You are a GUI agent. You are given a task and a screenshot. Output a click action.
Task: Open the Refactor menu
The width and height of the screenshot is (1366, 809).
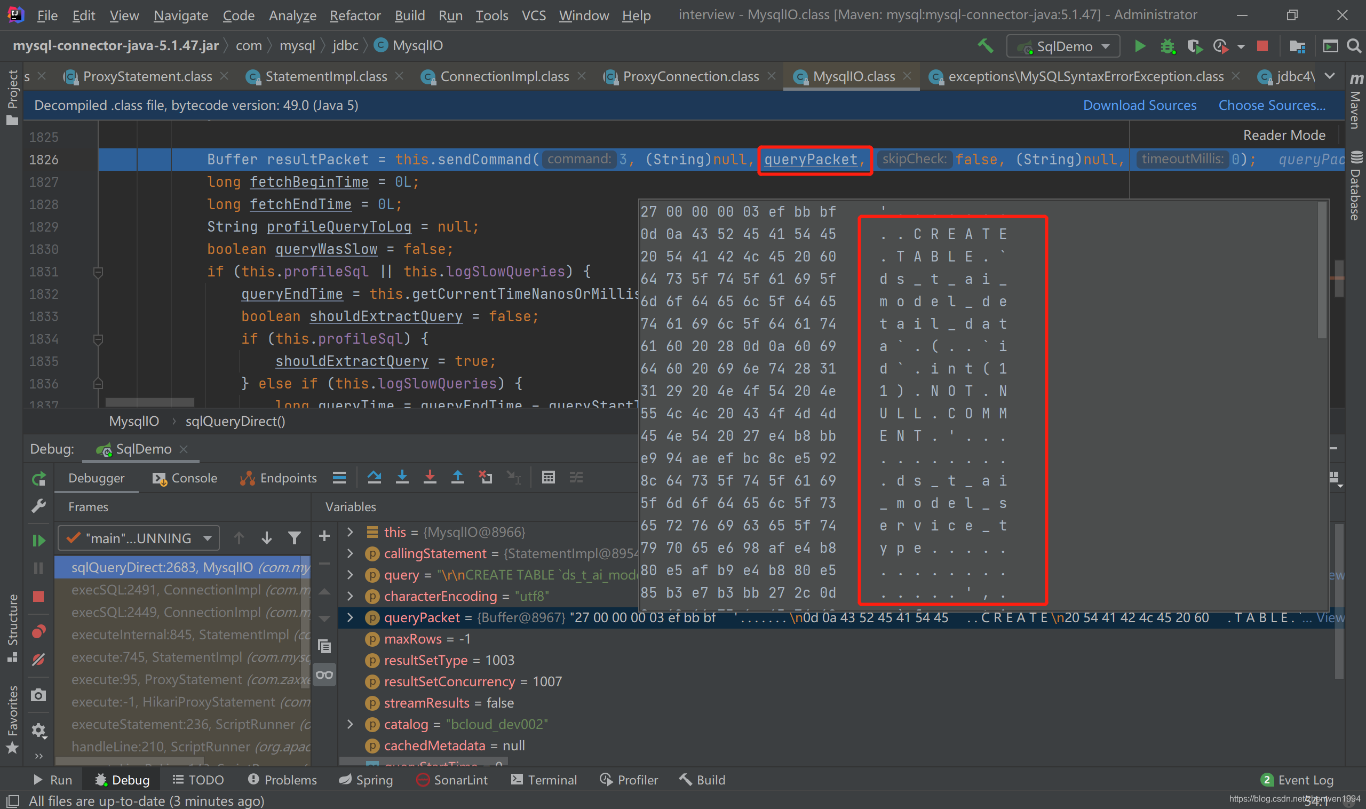[x=355, y=15]
